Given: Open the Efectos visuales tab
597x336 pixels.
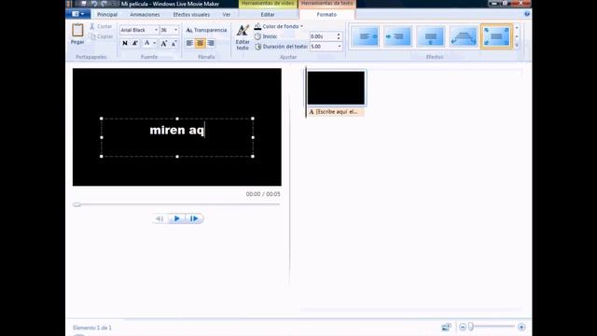Looking at the screenshot, I should (191, 15).
